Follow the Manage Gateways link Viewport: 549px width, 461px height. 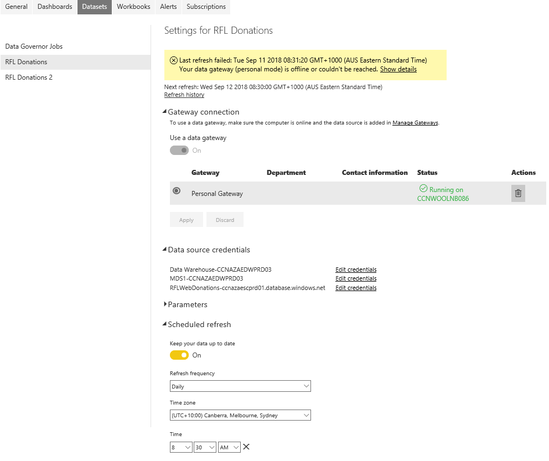(415, 123)
